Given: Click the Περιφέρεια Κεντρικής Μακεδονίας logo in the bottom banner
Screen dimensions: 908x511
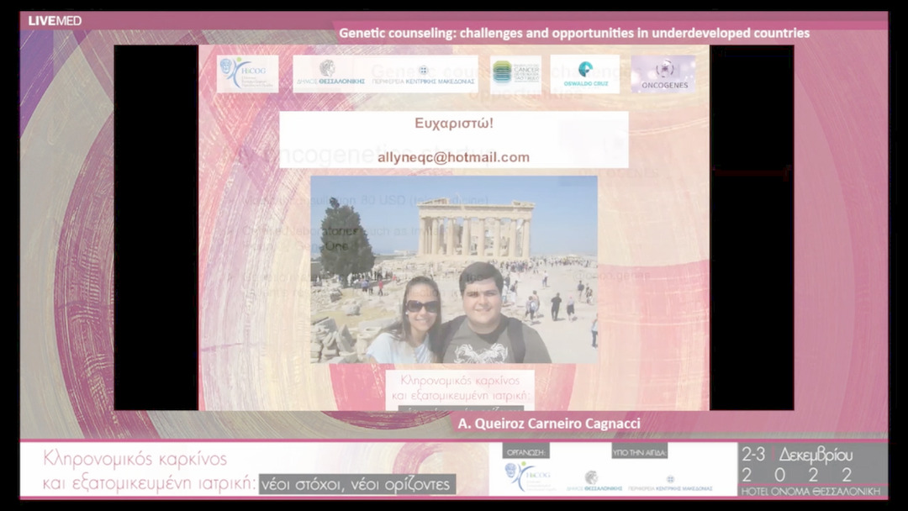Looking at the screenshot, I should 670,482.
